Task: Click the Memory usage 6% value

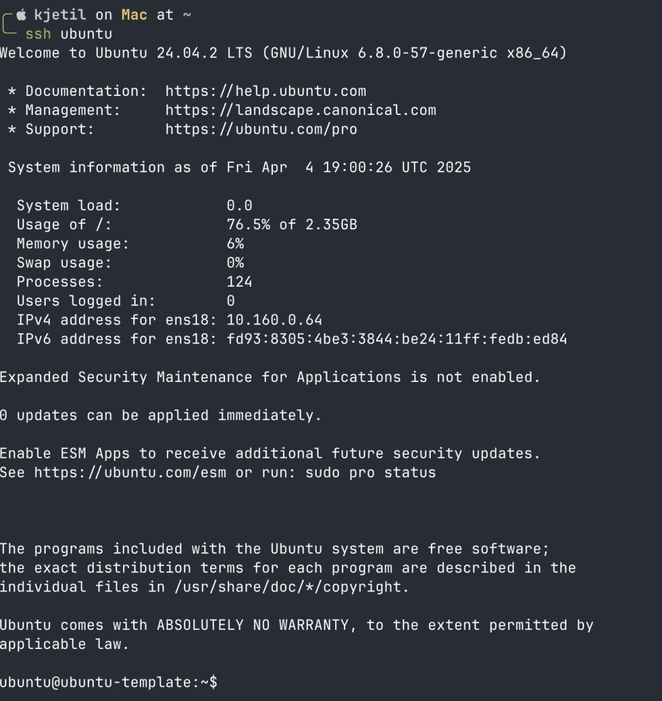Action: click(x=235, y=244)
